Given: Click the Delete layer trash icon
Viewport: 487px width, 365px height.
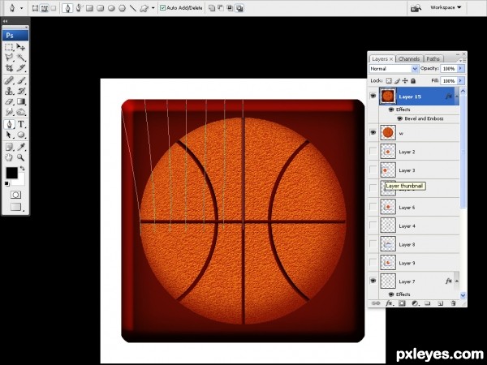Looking at the screenshot, I should (453, 303).
